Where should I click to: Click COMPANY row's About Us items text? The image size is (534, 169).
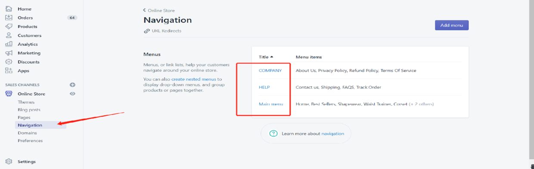(356, 70)
